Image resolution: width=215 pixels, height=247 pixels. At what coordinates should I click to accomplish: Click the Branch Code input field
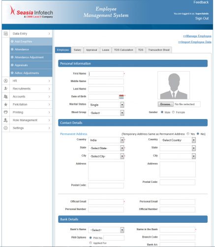pyautogui.click(x=178, y=237)
